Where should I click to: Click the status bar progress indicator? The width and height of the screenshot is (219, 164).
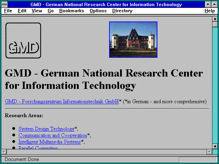pyautogui.click(x=198, y=160)
